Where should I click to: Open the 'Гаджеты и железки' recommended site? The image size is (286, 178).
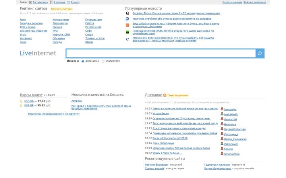(x=217, y=165)
